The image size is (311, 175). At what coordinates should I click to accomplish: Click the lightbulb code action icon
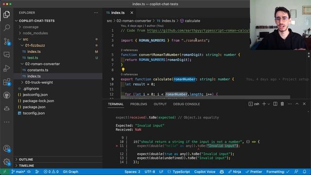123,70
